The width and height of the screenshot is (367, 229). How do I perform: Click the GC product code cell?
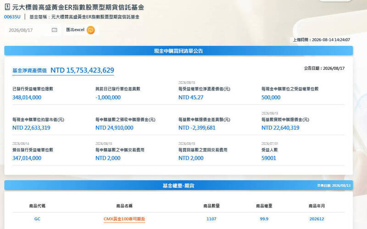(x=37, y=219)
